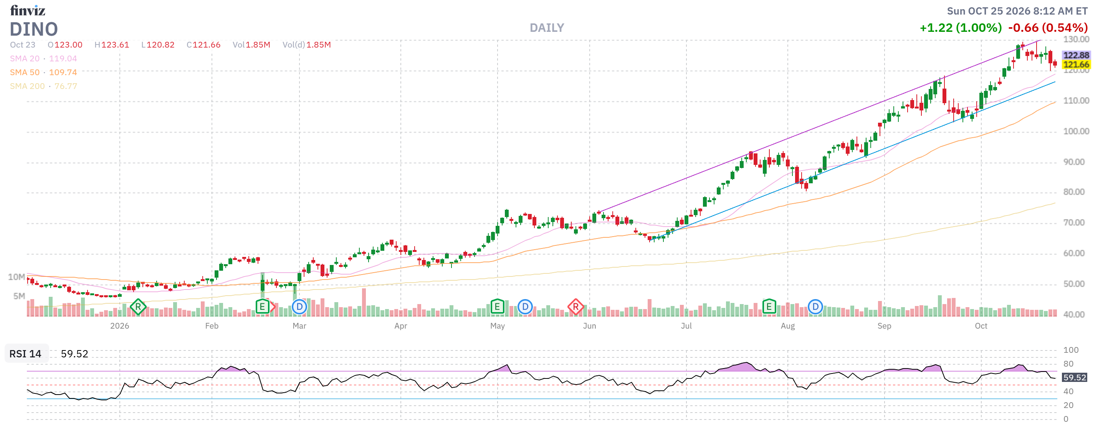Screen dimensions: 1098x431
Task: Click the red '-0.66 (0.54%)' change
Action: [1048, 28]
